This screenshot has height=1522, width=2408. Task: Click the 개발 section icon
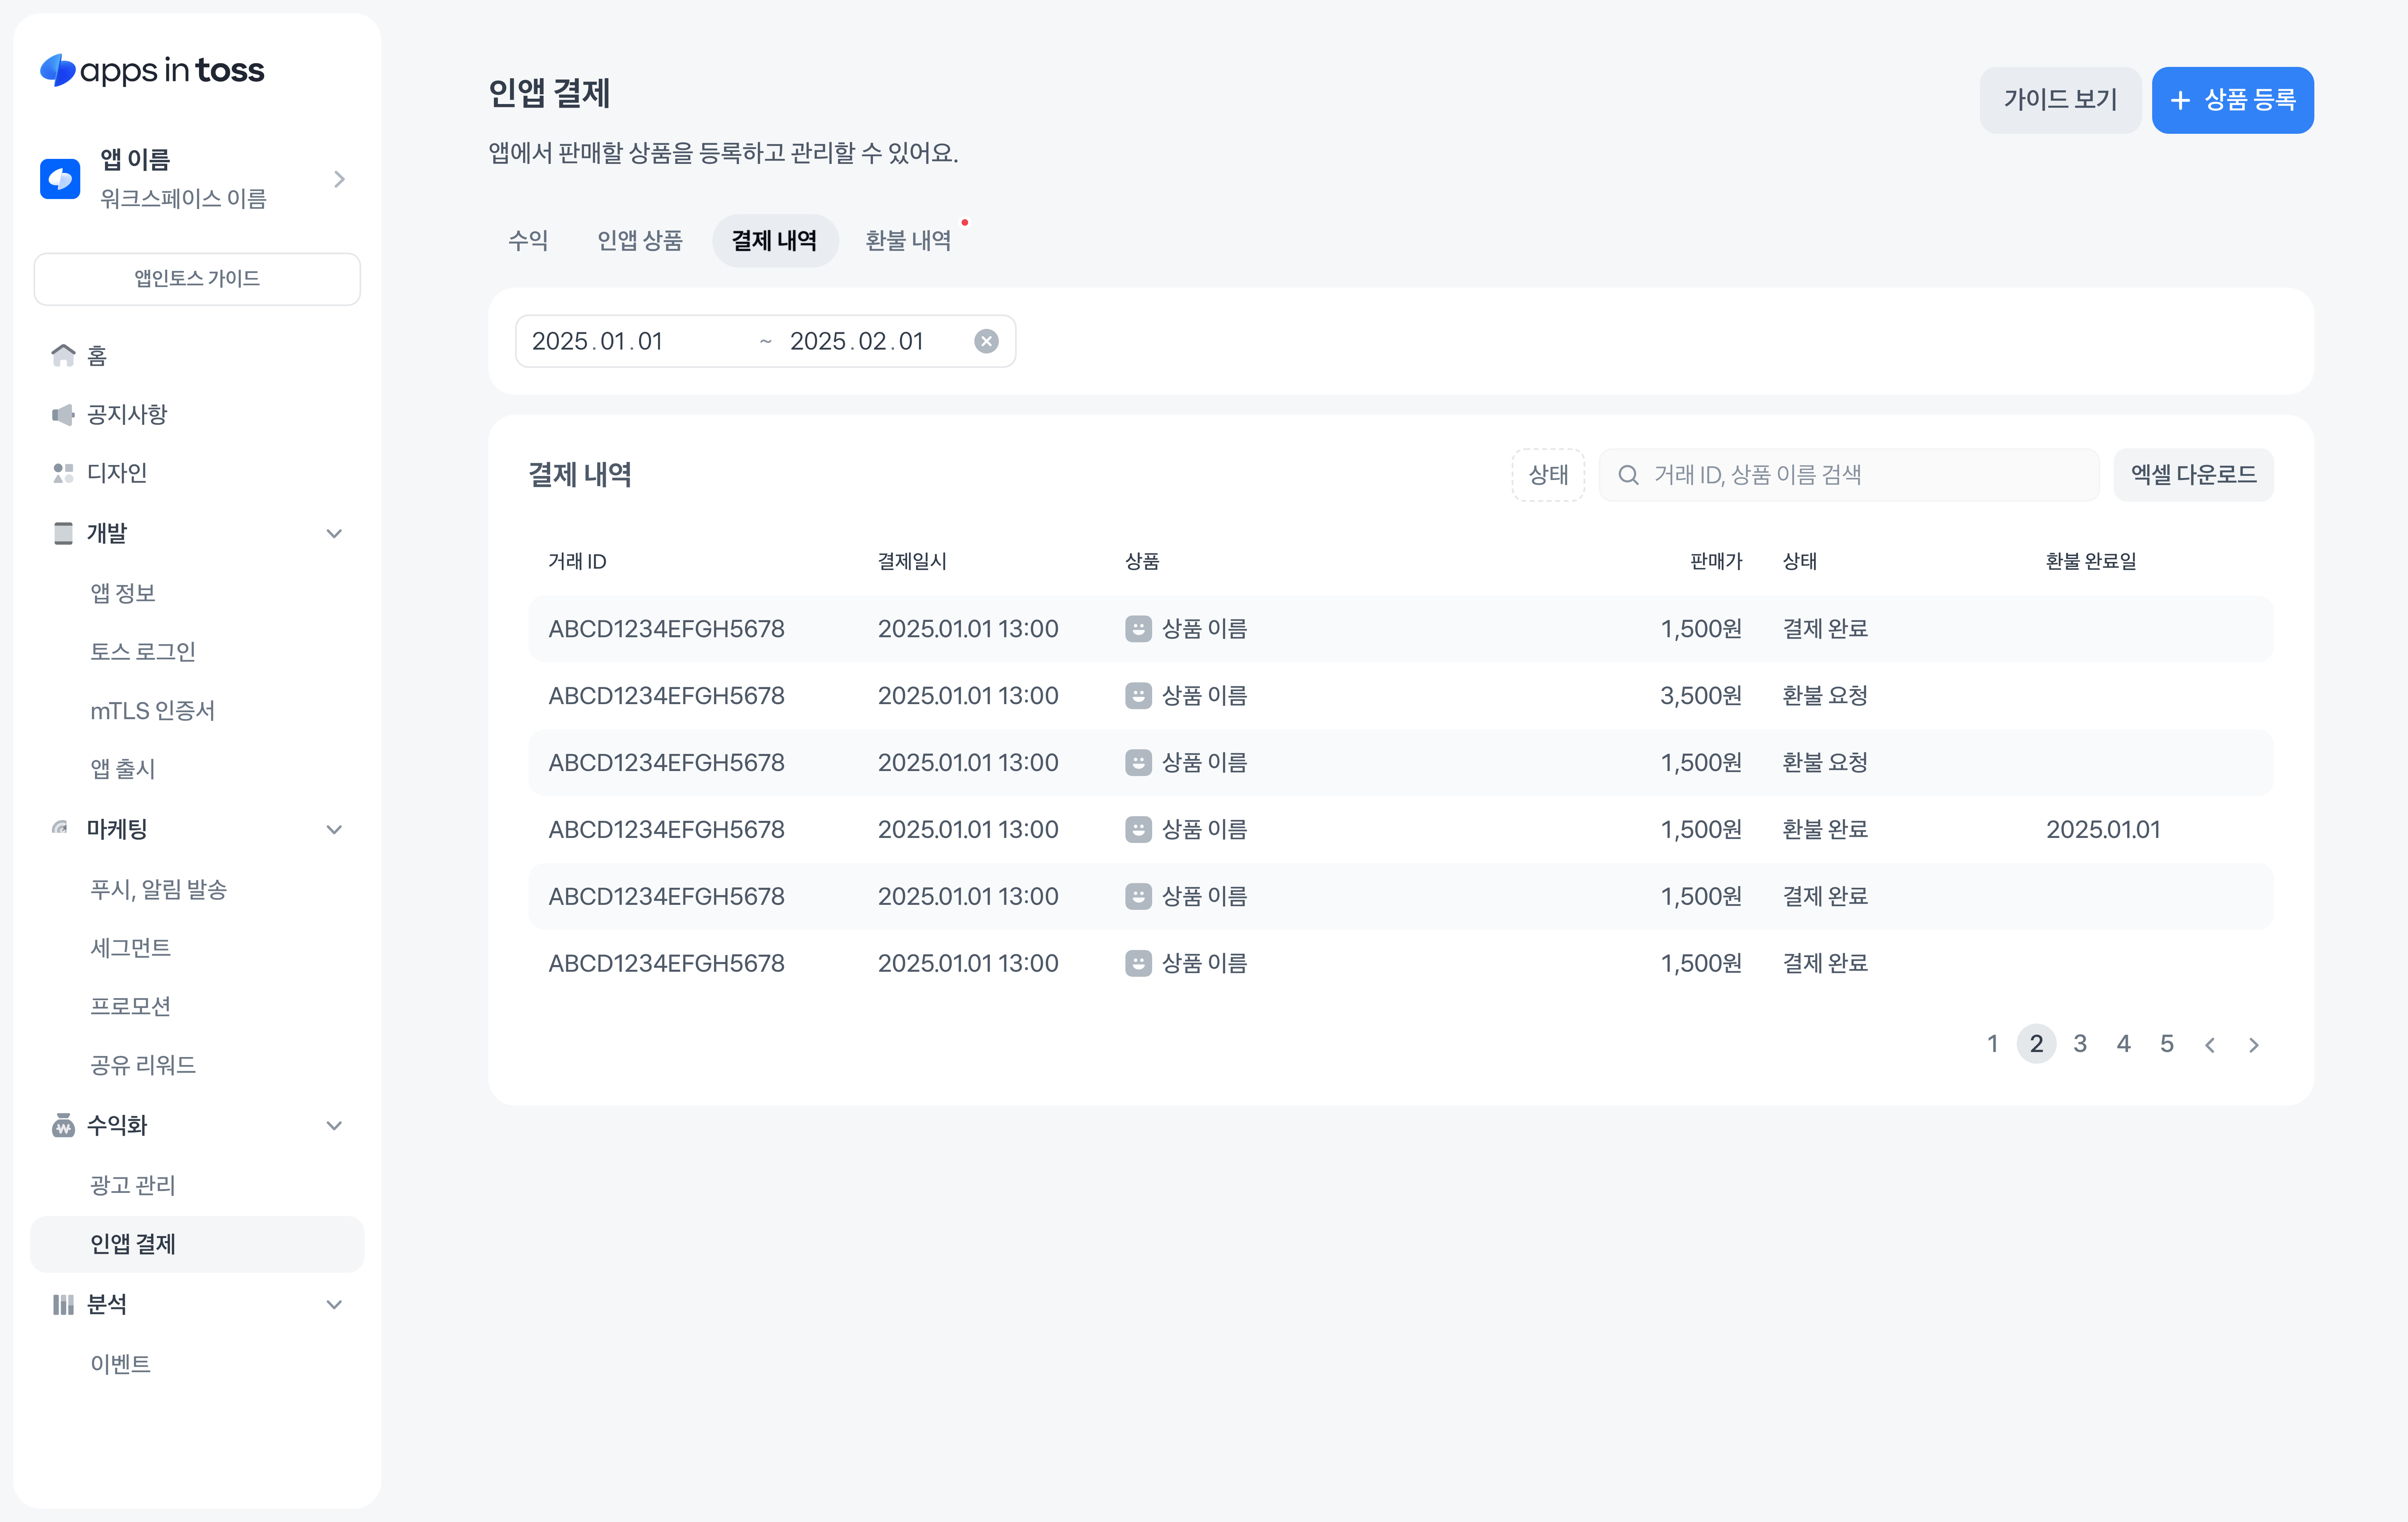[x=63, y=533]
